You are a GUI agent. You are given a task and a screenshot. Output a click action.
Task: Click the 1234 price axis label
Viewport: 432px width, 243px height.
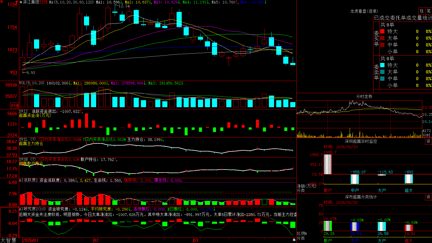pos(12,4)
